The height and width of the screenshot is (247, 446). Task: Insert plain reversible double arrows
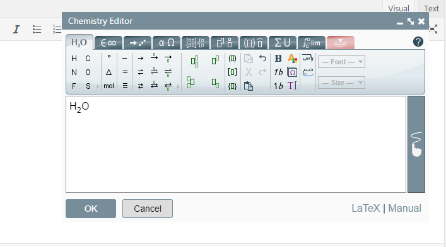141,86
